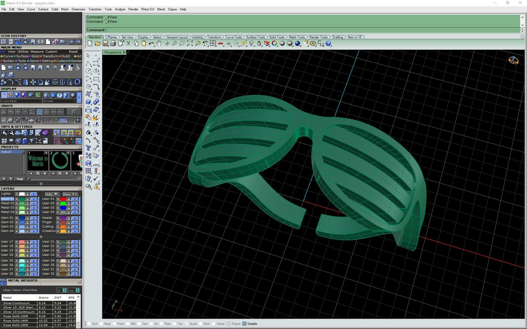Screen dimensions: 527x329
Task: Select the Pan hand tool
Action: [x=159, y=43]
